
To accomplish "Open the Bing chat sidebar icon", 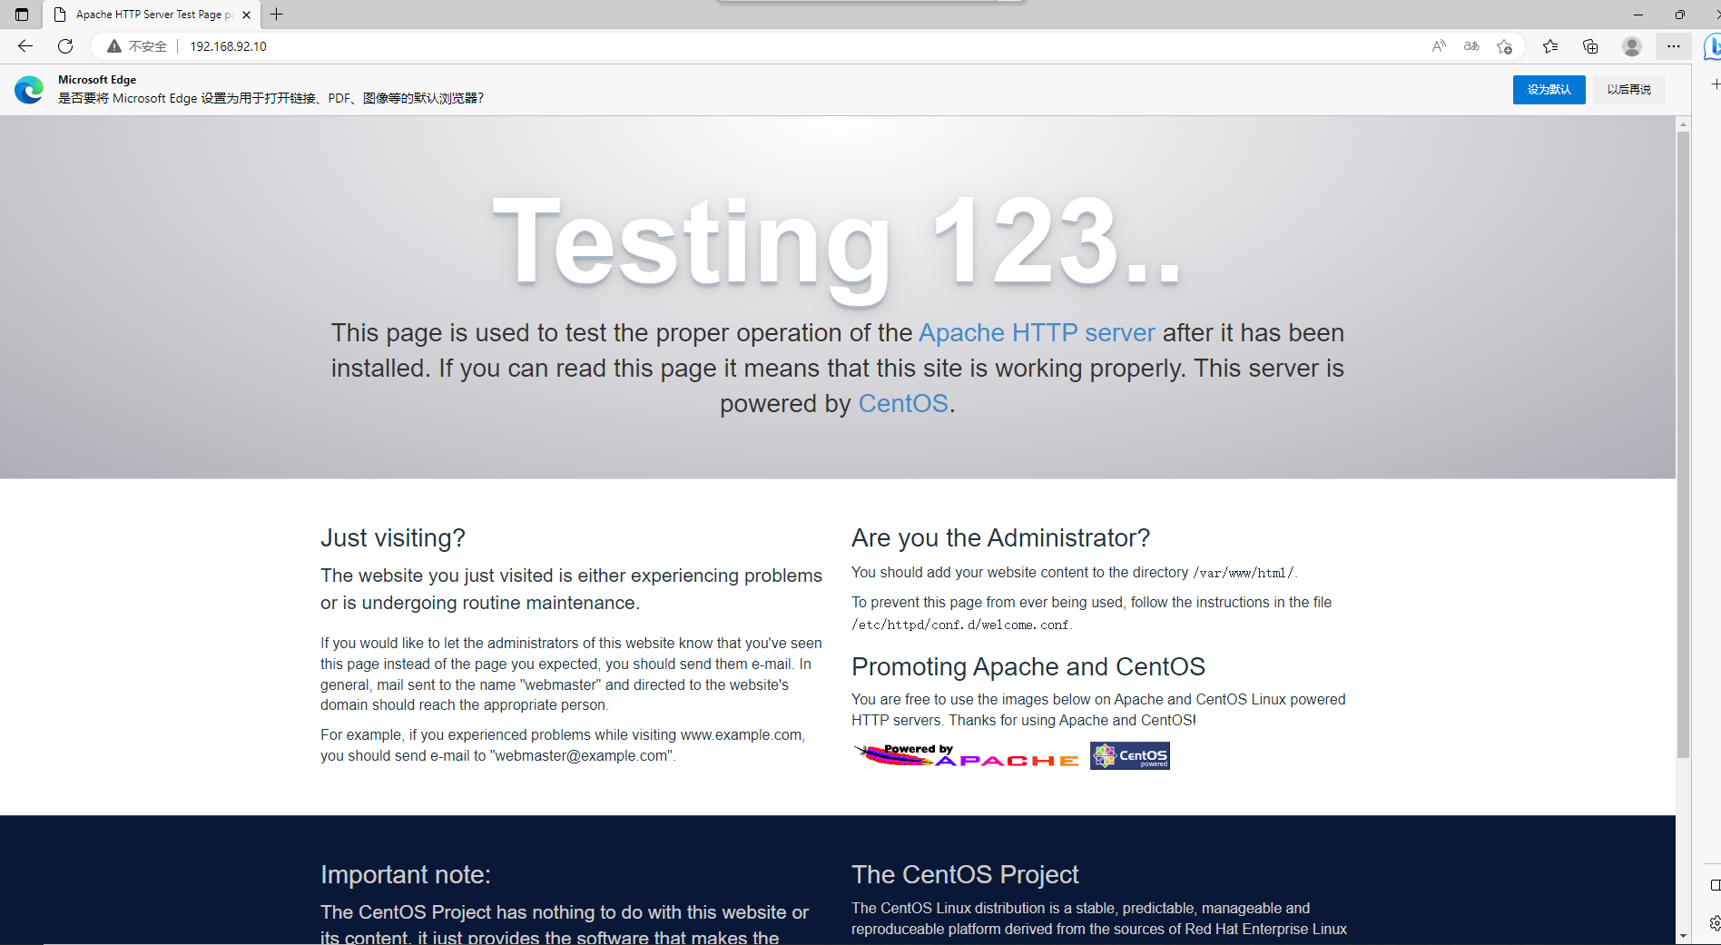I will (x=1713, y=46).
